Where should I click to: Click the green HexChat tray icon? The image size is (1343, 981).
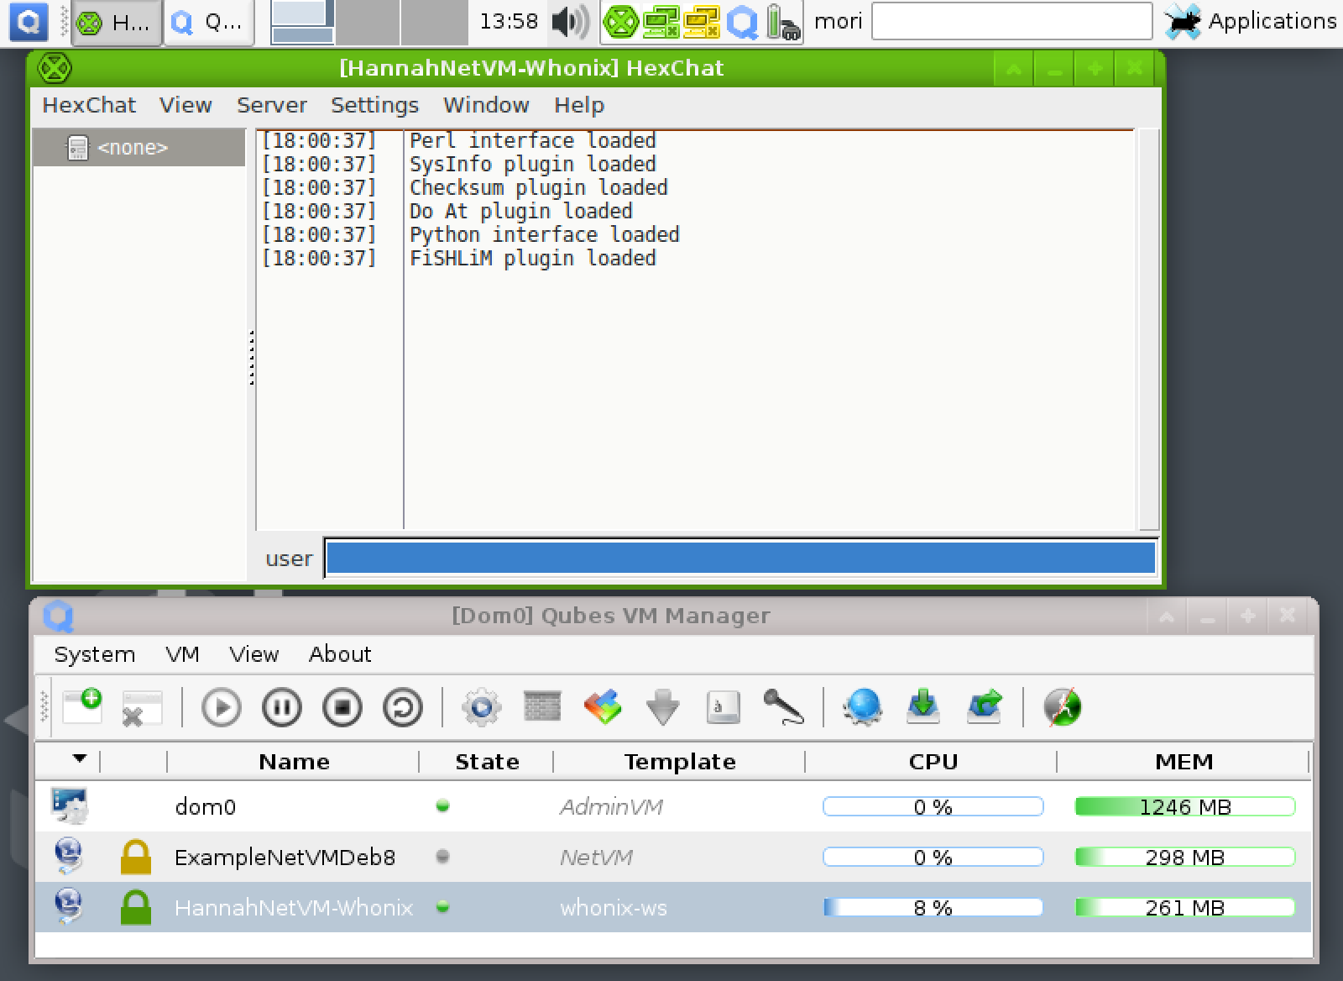pyautogui.click(x=620, y=23)
